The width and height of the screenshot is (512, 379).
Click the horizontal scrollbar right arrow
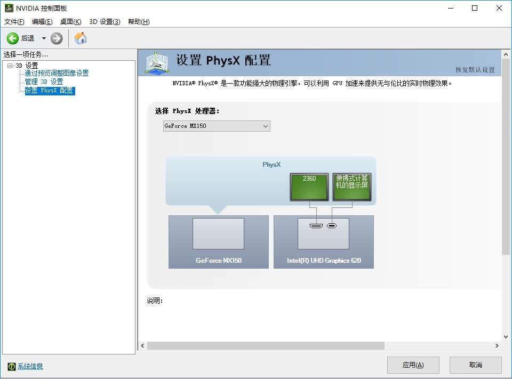coord(497,345)
